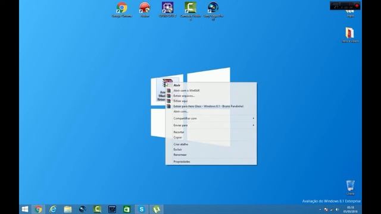Choose Abrir com... in context menu
This screenshot has height=214, width=381.
click(211, 112)
